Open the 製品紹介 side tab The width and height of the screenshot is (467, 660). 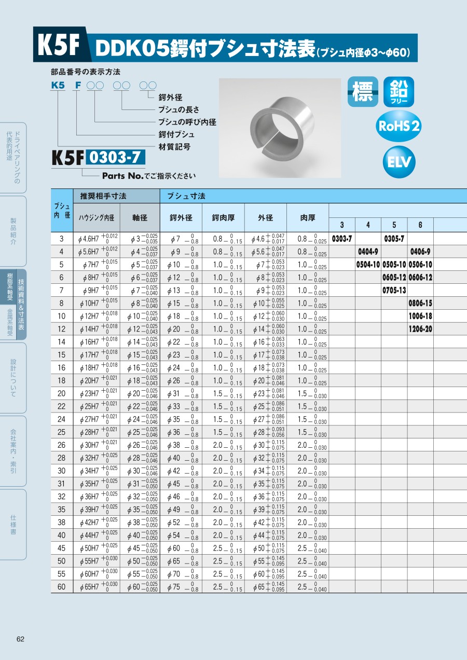[13, 231]
